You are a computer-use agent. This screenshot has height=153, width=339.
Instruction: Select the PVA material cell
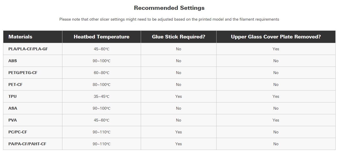[x=13, y=120]
